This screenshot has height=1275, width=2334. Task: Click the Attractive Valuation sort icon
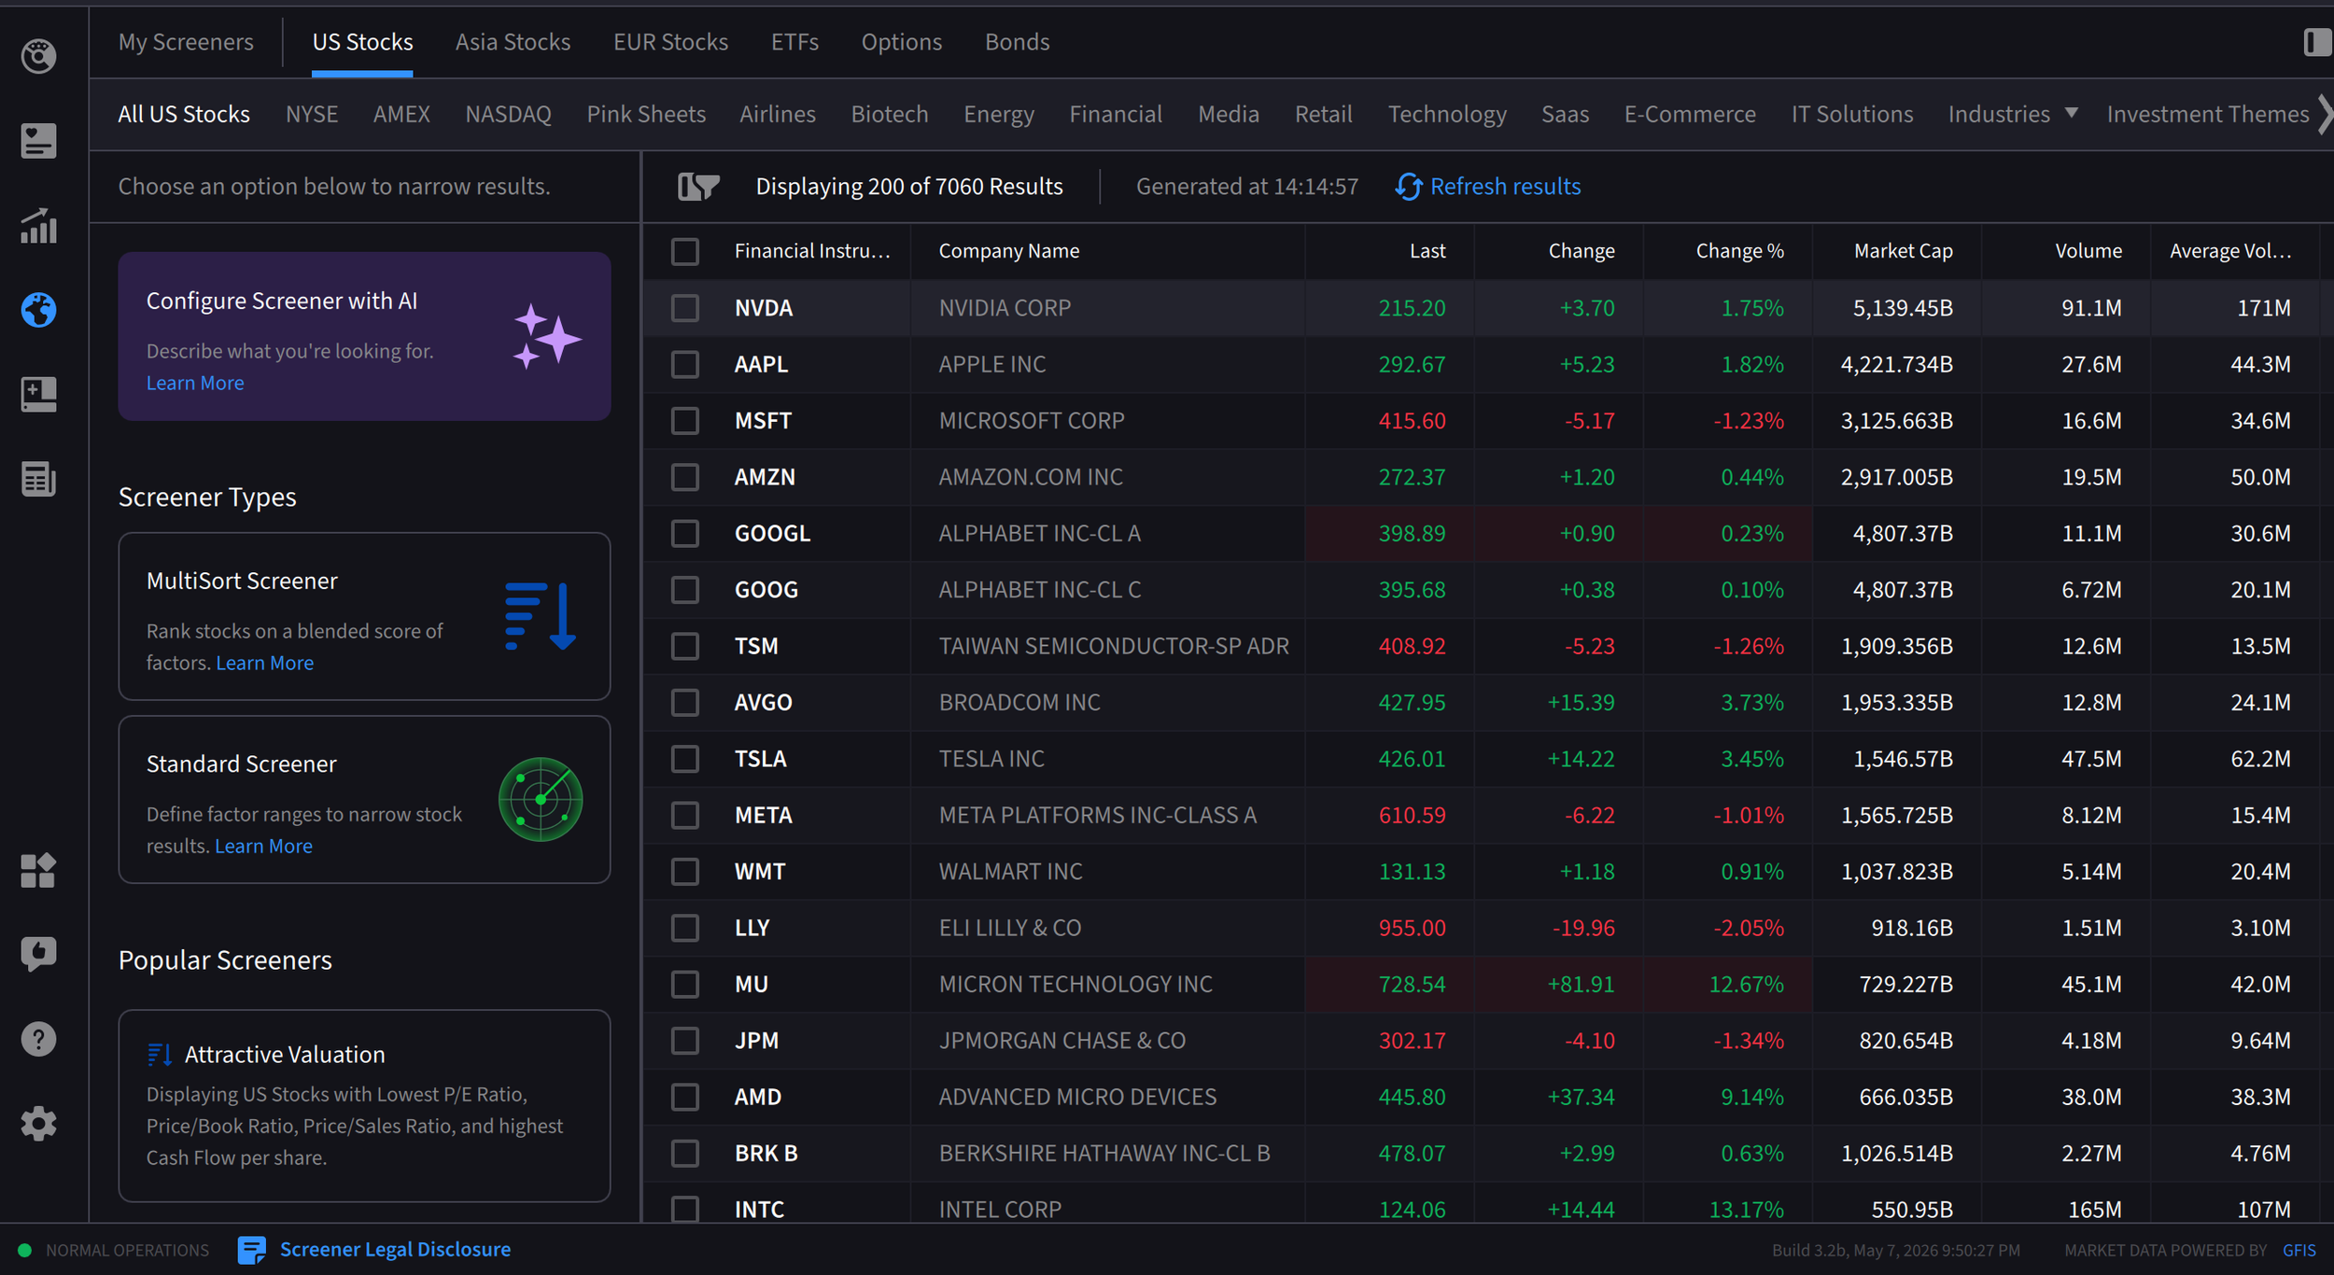tap(160, 1055)
